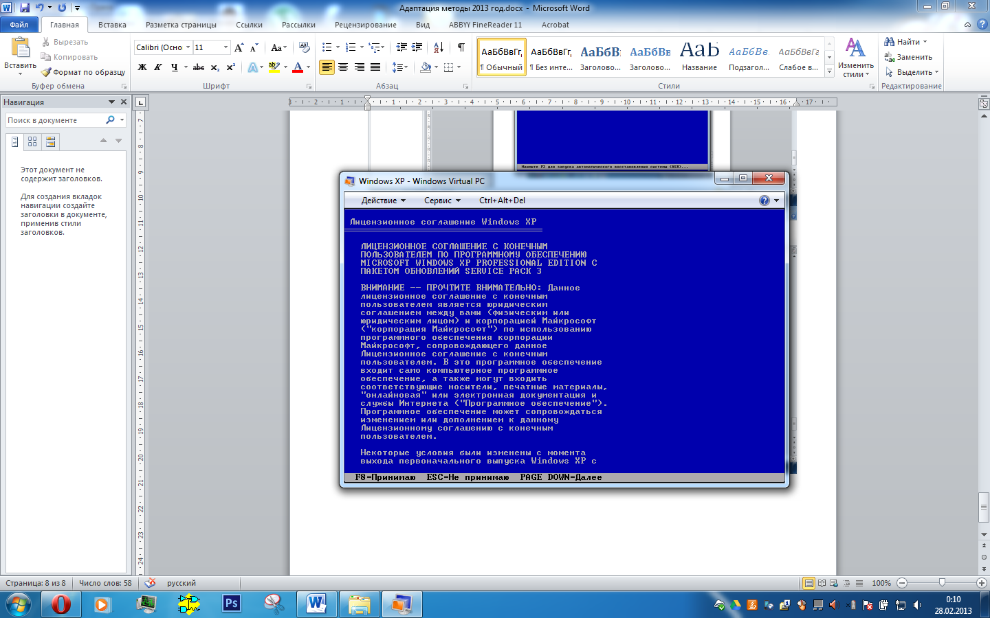990x618 pixels.
Task: Sort text with the A-Я sort icon
Action: pos(438,47)
